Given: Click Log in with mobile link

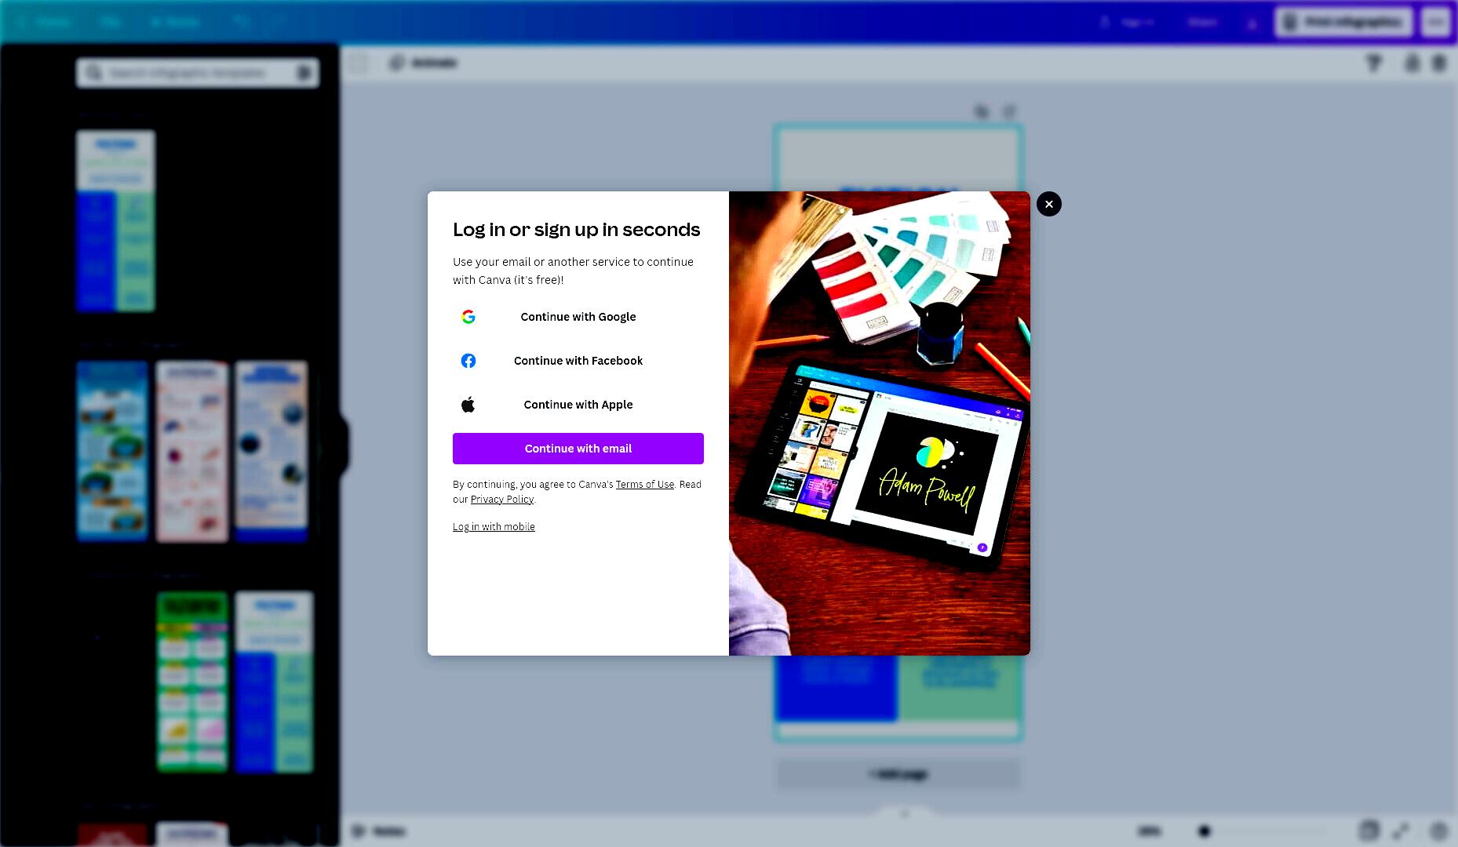Looking at the screenshot, I should tap(494, 527).
